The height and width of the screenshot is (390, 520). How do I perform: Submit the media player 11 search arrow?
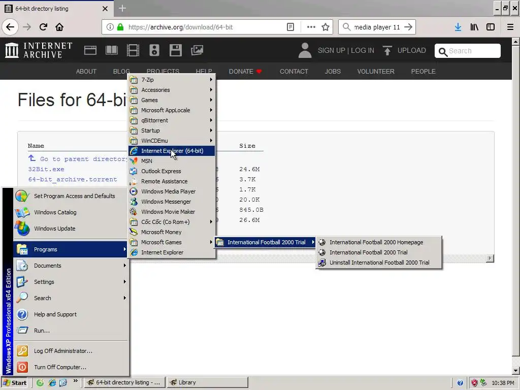coord(408,27)
